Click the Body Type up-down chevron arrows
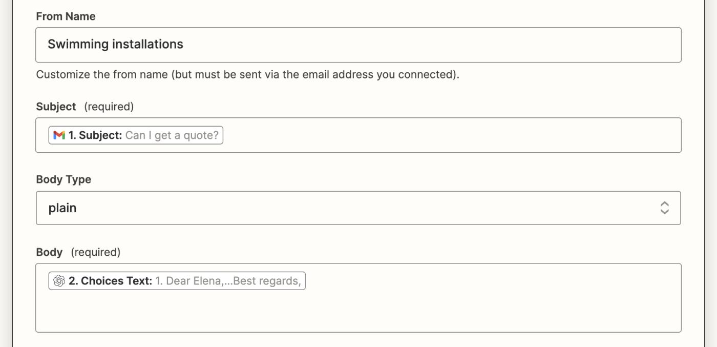 (x=664, y=208)
